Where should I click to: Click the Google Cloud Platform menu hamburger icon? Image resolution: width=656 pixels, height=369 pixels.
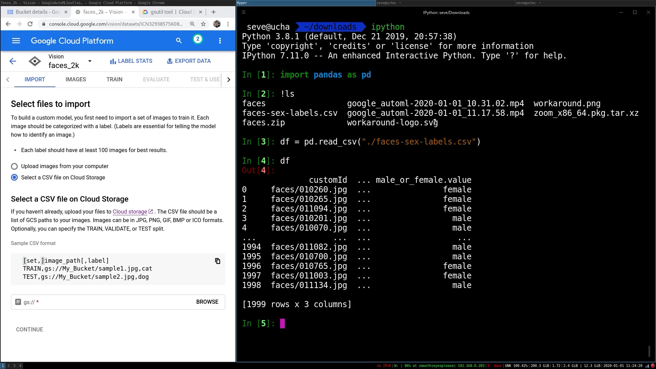pyautogui.click(x=16, y=41)
